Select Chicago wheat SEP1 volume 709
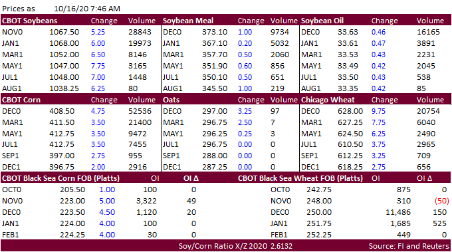This screenshot has height=252, width=452. click(424, 156)
